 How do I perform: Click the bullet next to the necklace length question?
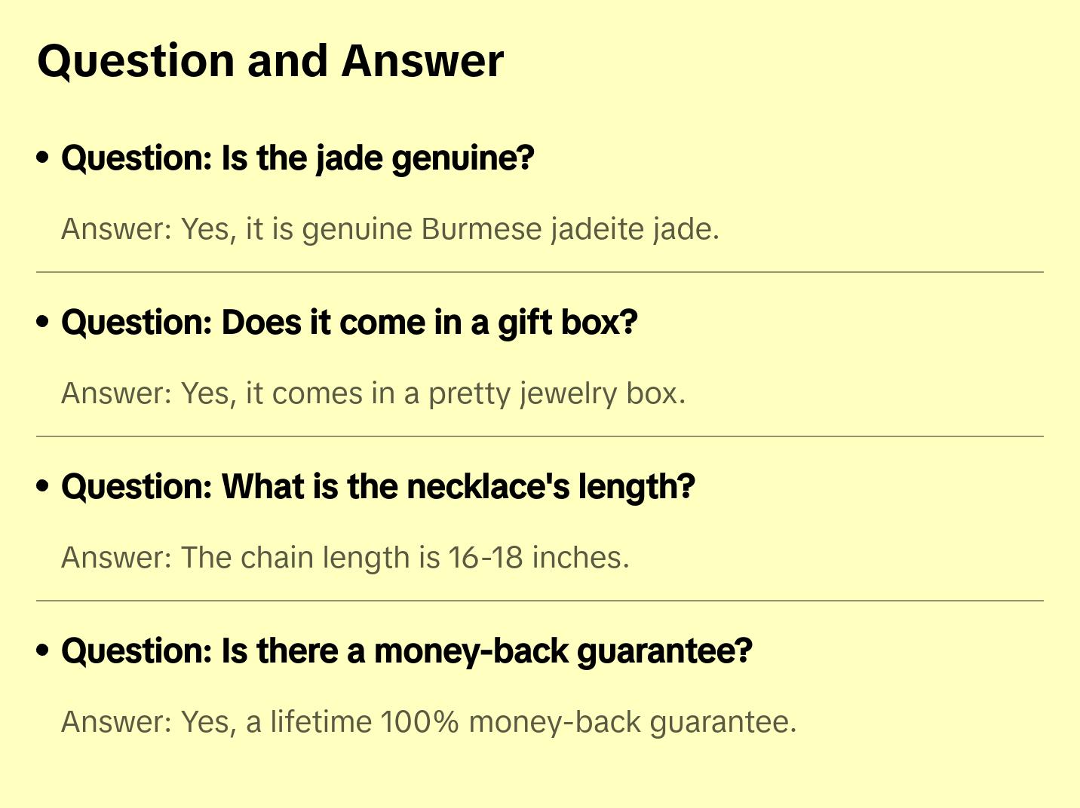point(43,487)
